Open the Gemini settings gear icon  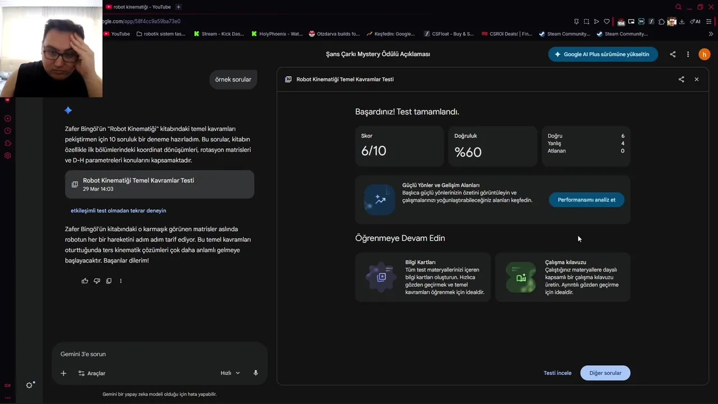(30, 385)
